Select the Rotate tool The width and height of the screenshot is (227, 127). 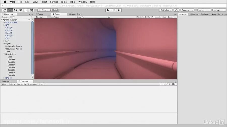[x=15, y=10]
